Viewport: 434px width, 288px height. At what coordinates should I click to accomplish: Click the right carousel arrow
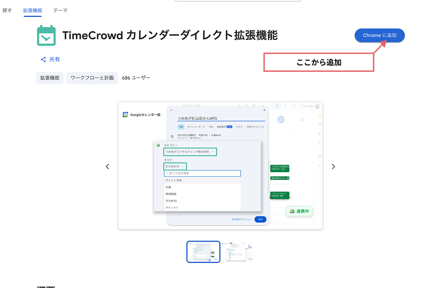(x=333, y=166)
